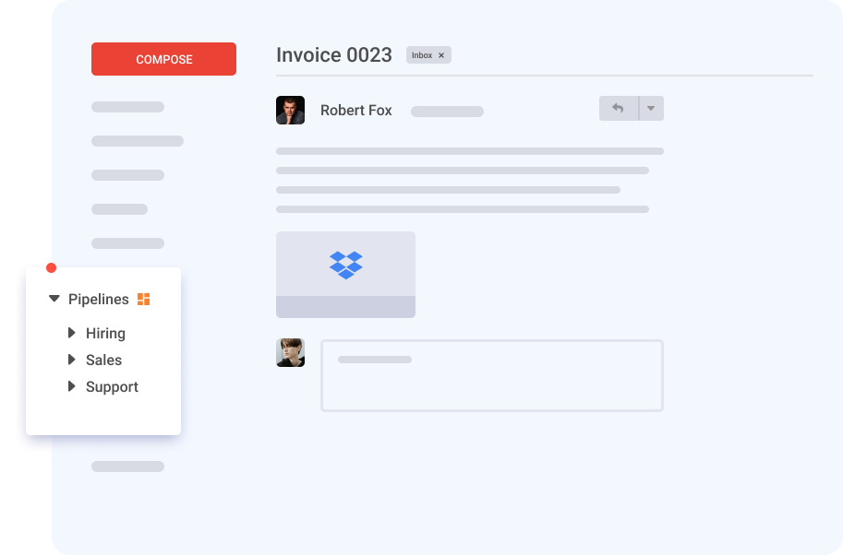Screen dimensions: 843x555
Task: Click the orange grid icon beside Pipelines
Action: [x=144, y=299]
